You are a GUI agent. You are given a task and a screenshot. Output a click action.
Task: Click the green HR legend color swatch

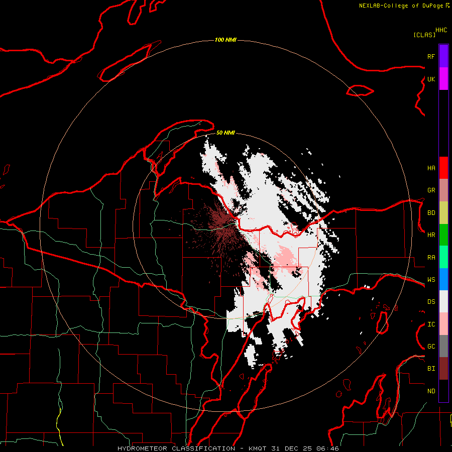443,235
